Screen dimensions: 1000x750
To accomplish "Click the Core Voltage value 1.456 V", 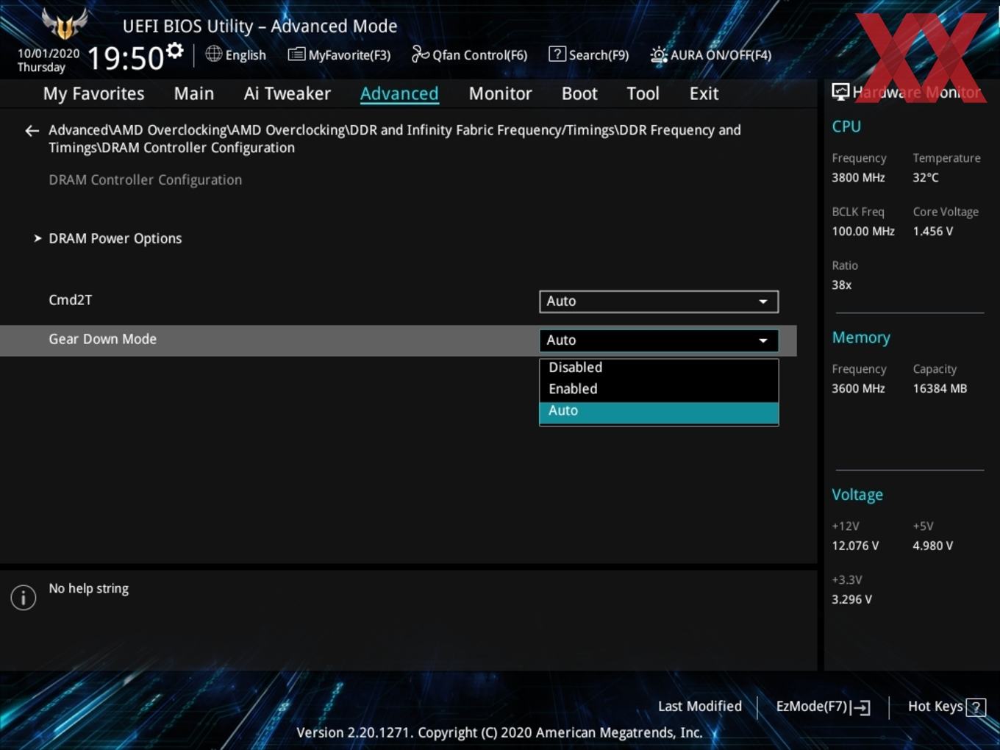I will (x=932, y=231).
